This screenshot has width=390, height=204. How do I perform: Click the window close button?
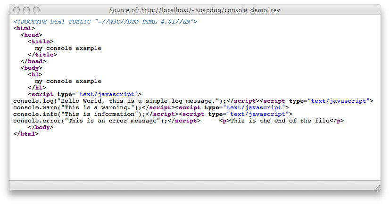[17, 10]
